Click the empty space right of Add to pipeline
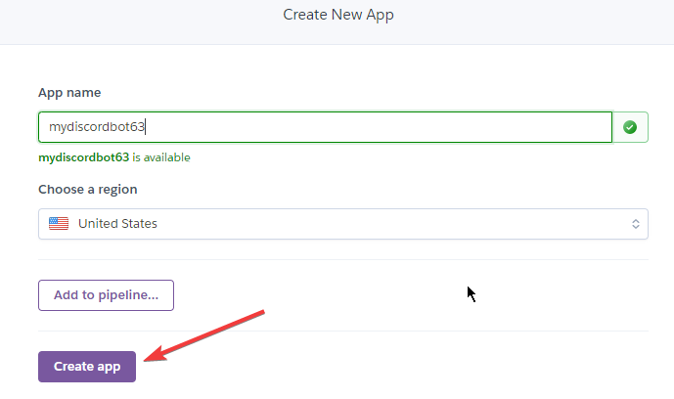 coord(391,294)
